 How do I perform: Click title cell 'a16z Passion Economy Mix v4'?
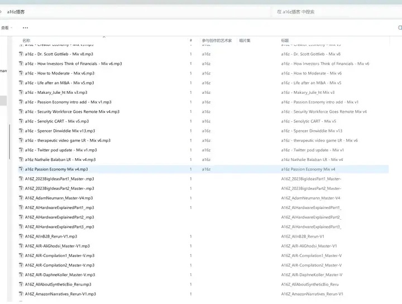click(x=308, y=169)
